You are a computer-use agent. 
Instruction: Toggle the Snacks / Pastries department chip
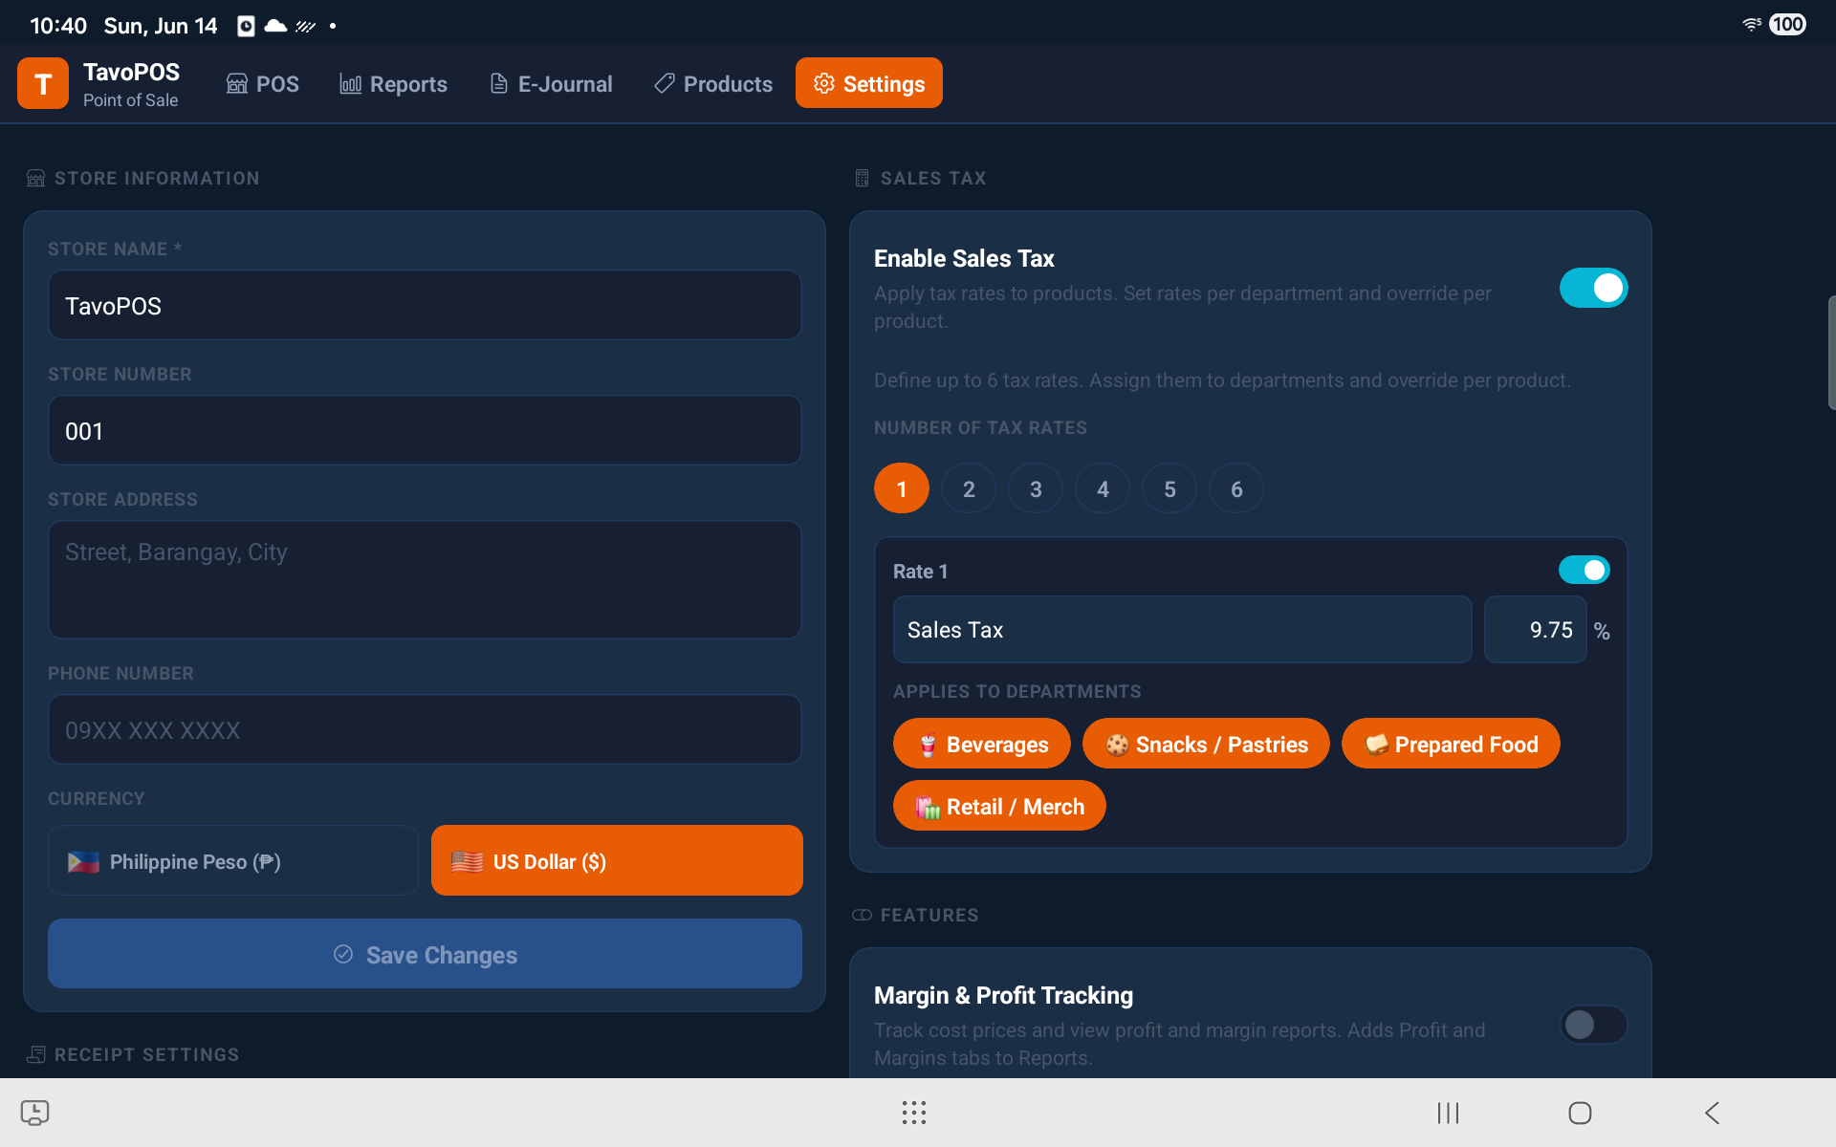click(x=1206, y=744)
